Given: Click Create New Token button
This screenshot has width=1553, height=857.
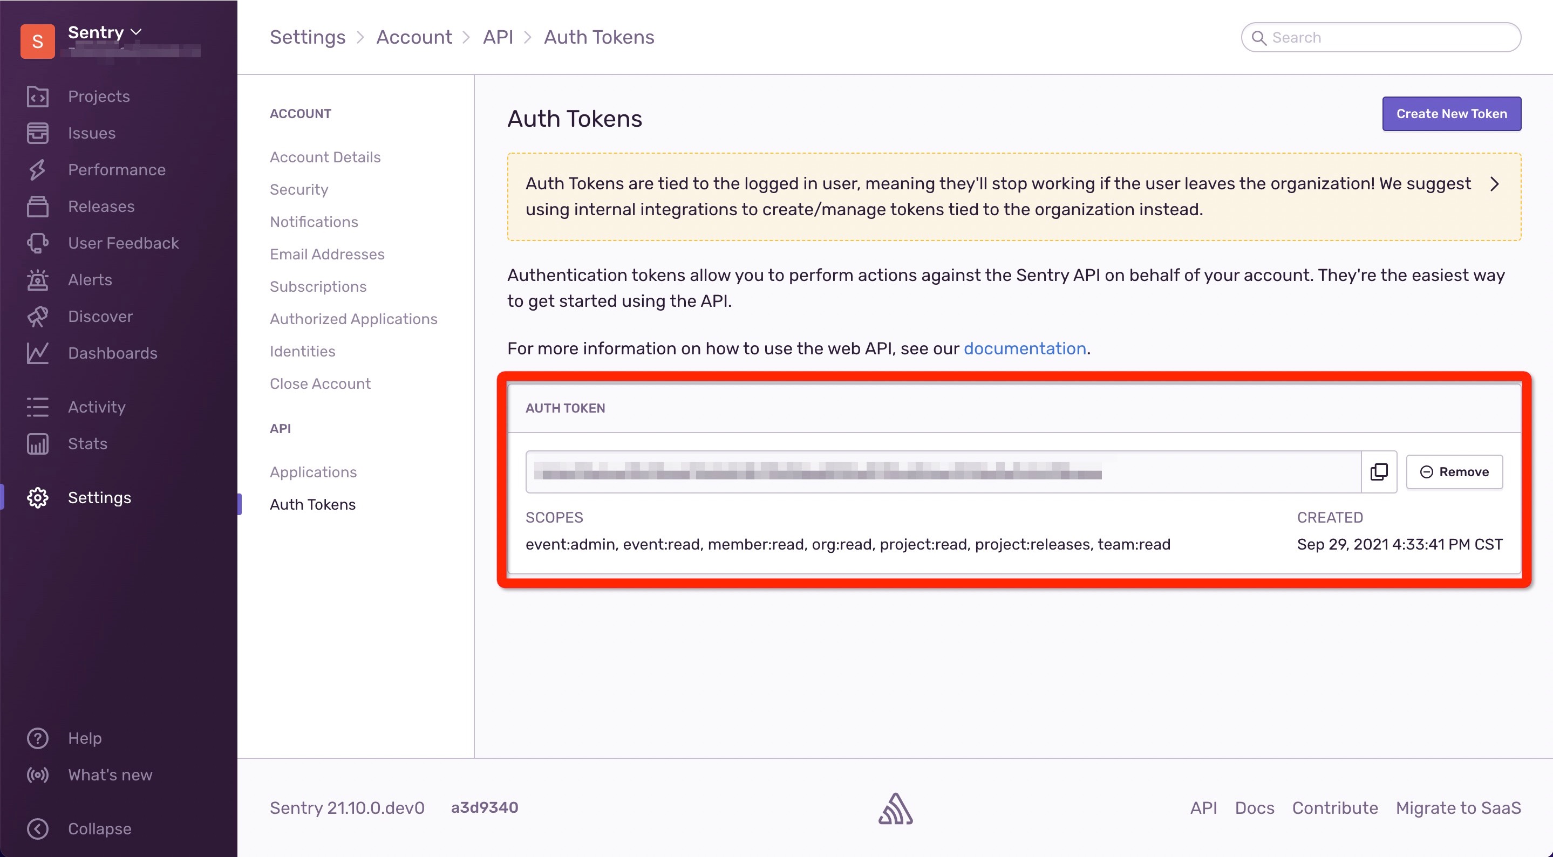Looking at the screenshot, I should (1452, 113).
